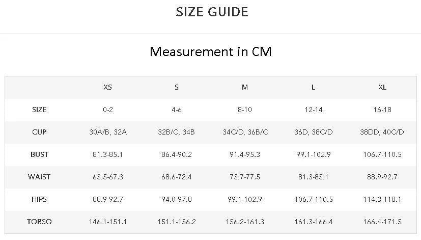Click the BUST row label
The height and width of the screenshot is (240, 421).
pyautogui.click(x=39, y=154)
